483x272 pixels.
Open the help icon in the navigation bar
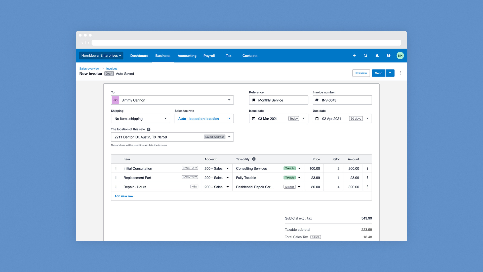[x=388, y=56]
